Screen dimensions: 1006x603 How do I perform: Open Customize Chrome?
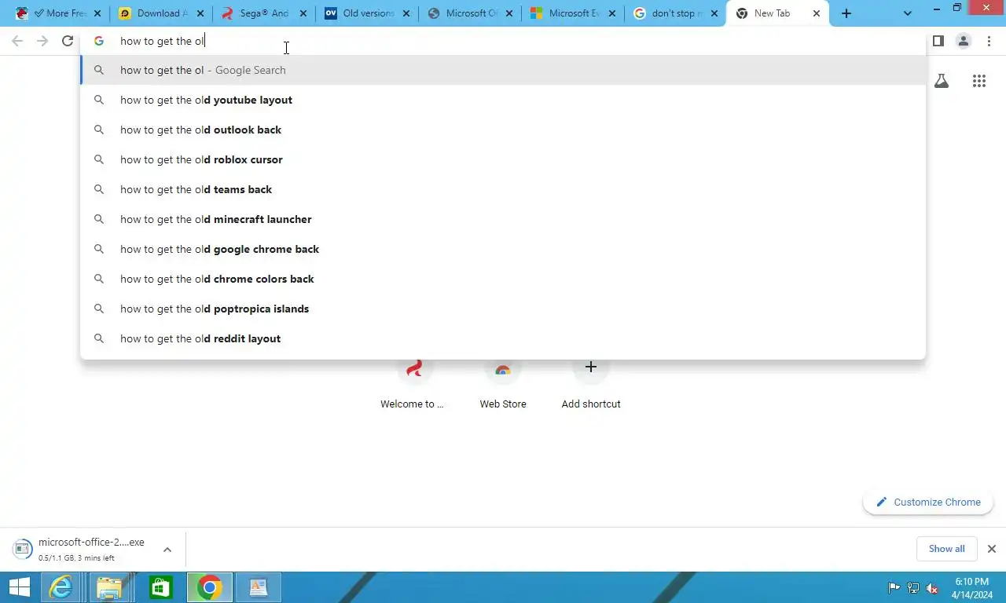click(x=928, y=502)
